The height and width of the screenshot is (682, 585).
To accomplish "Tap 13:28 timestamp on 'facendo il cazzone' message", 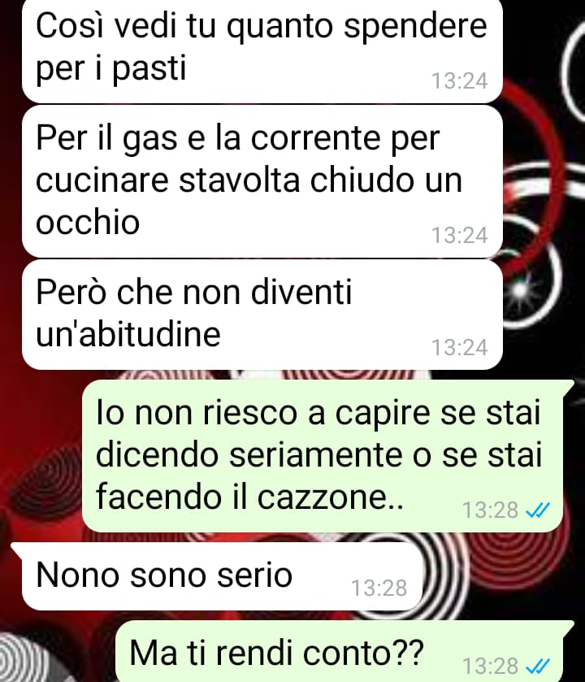I will [490, 510].
